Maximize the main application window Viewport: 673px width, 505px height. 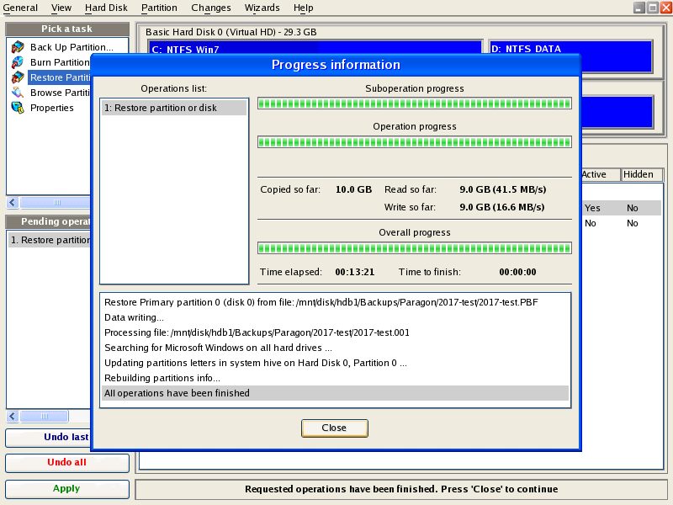point(653,8)
